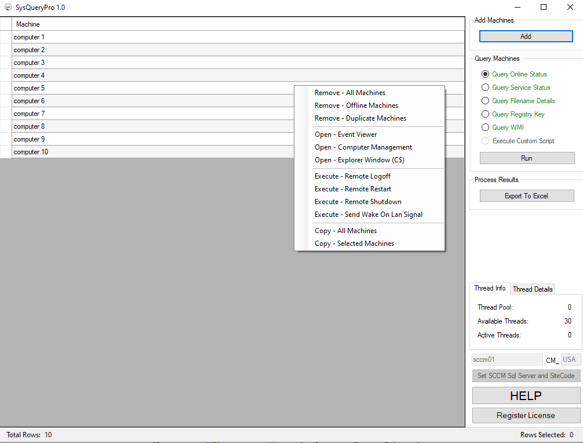
Task: Click the SysQueryPro application icon in titlebar
Action: 8,8
